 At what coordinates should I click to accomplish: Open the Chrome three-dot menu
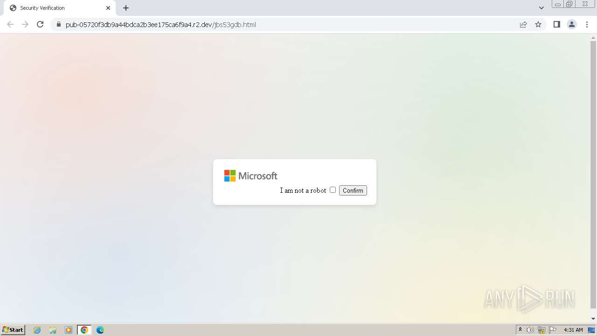click(587, 24)
